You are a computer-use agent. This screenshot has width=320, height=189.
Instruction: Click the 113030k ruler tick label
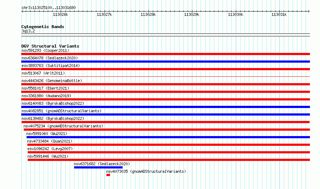pyautogui.click(x=236, y=14)
